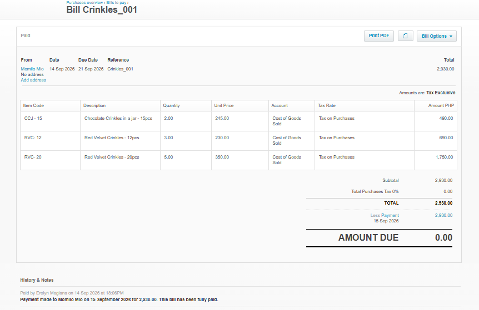479x310 pixels.
Task: Select the CCJ - 15 item code cell
Action: (51, 121)
